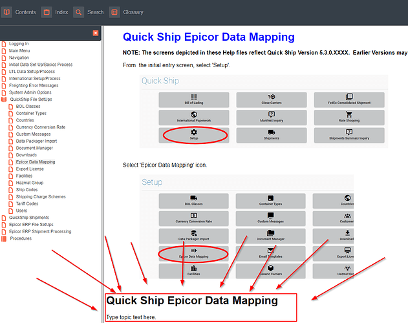Open the Contents book icon
This screenshot has width=408, height=323.
tap(6, 12)
